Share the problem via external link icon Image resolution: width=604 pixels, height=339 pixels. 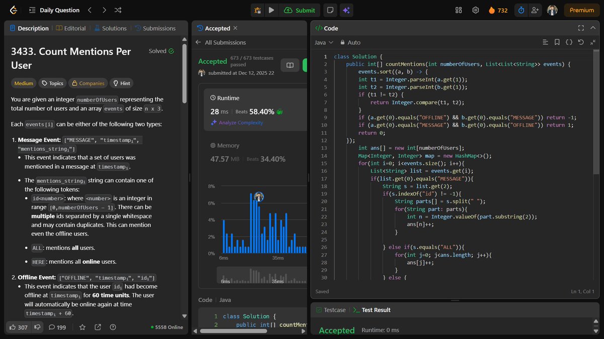pyautogui.click(x=98, y=327)
